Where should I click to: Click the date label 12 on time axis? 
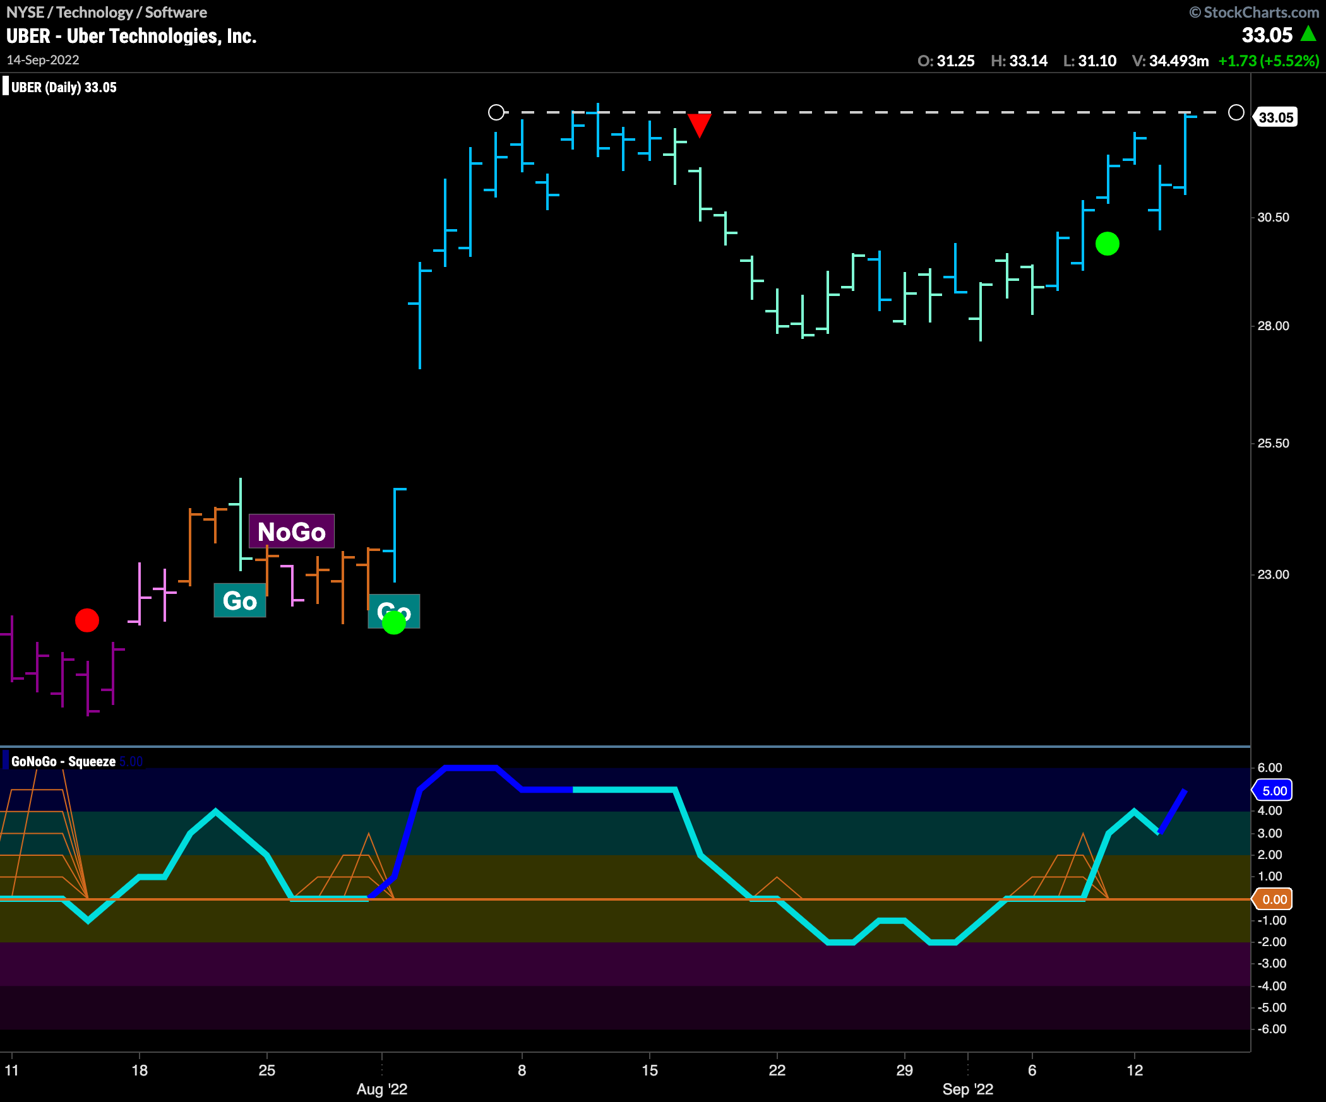pos(1135,1070)
